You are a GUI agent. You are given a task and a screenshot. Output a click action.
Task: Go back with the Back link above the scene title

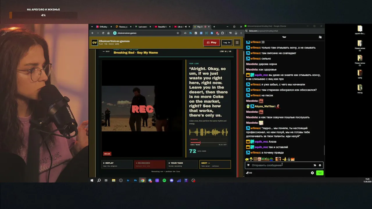click(x=106, y=51)
